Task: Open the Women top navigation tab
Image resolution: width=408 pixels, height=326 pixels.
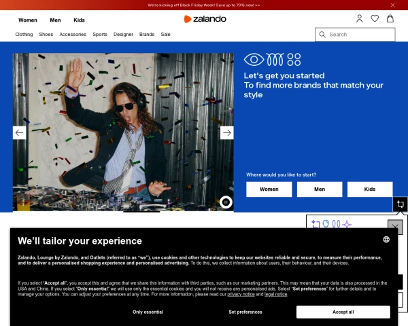Action: coord(28,20)
